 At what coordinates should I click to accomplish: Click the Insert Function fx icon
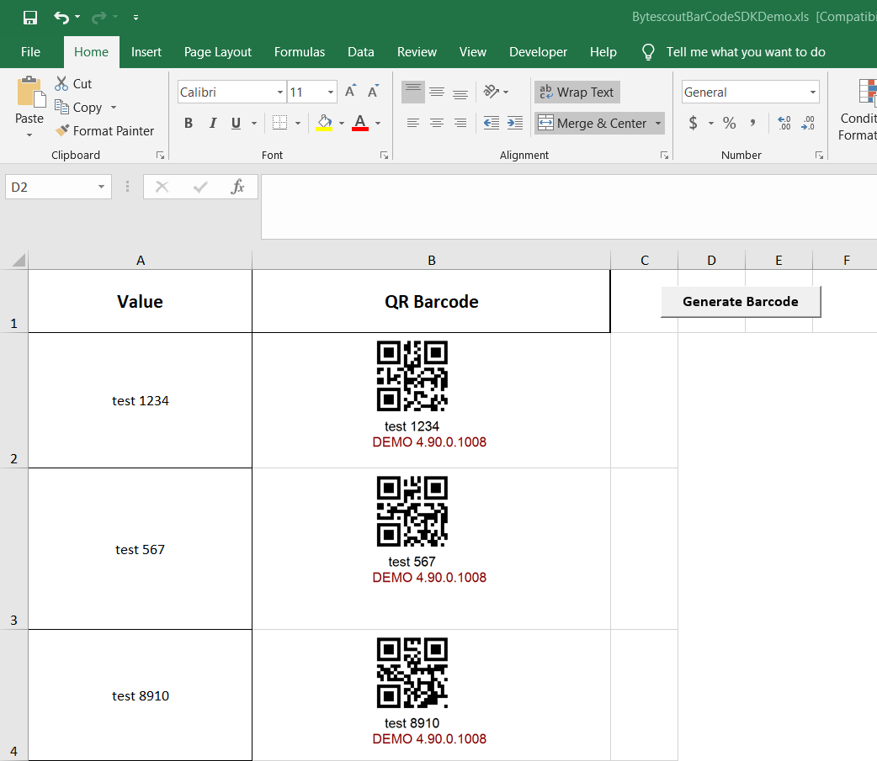tap(237, 187)
